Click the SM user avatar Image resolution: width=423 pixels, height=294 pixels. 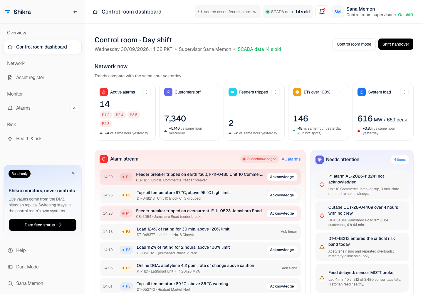click(338, 12)
